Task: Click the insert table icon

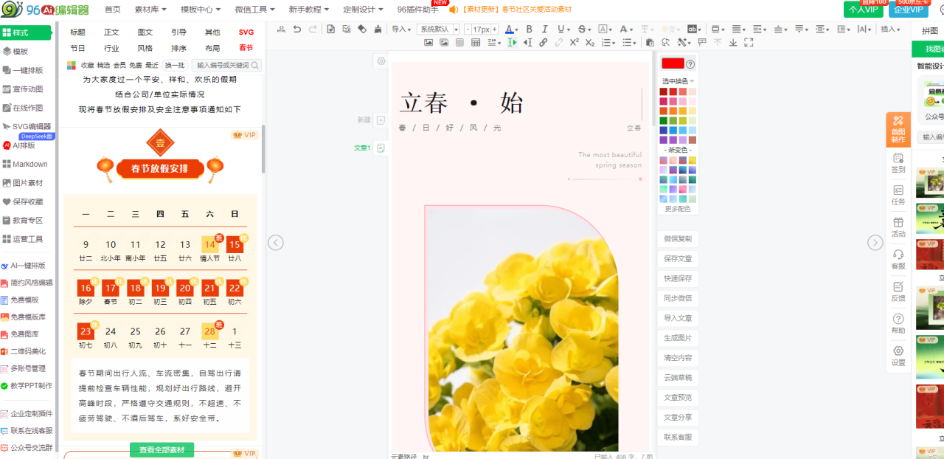Action: 476,43
